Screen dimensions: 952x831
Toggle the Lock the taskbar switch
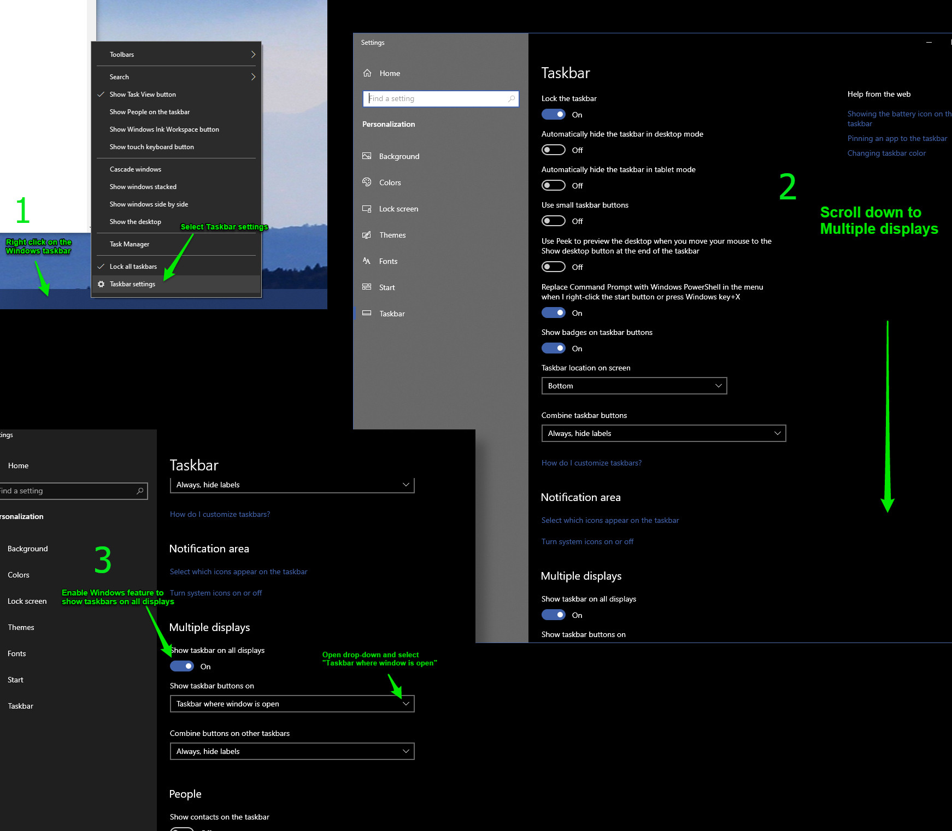(553, 114)
